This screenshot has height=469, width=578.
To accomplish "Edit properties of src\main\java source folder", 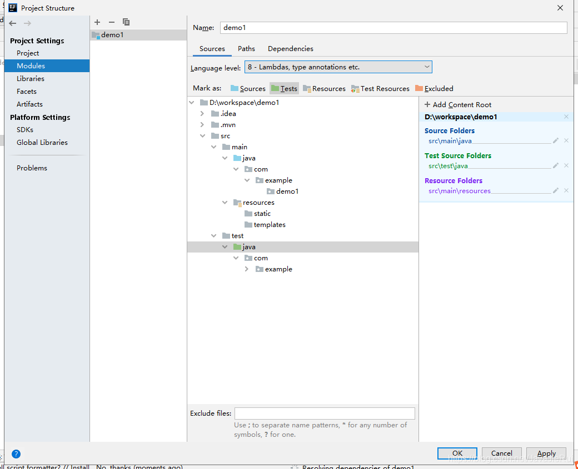I will coord(556,140).
